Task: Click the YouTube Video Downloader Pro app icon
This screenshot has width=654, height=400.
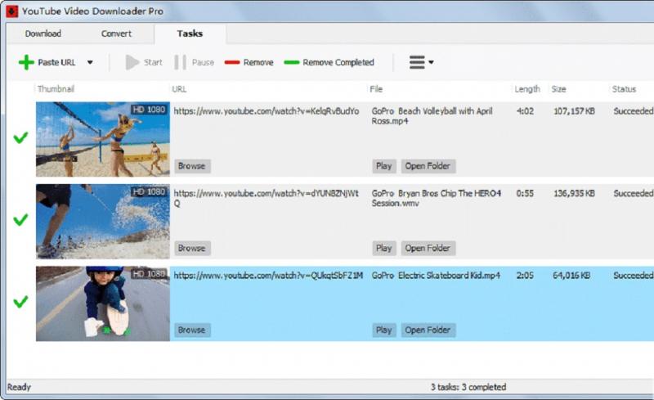Action: click(11, 11)
